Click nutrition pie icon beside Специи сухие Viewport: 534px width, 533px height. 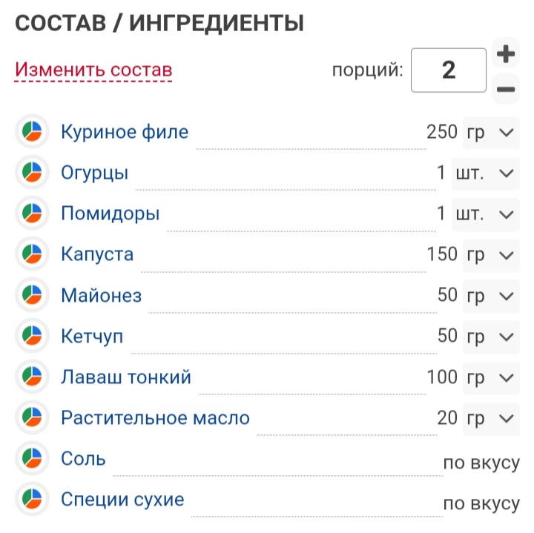[32, 499]
